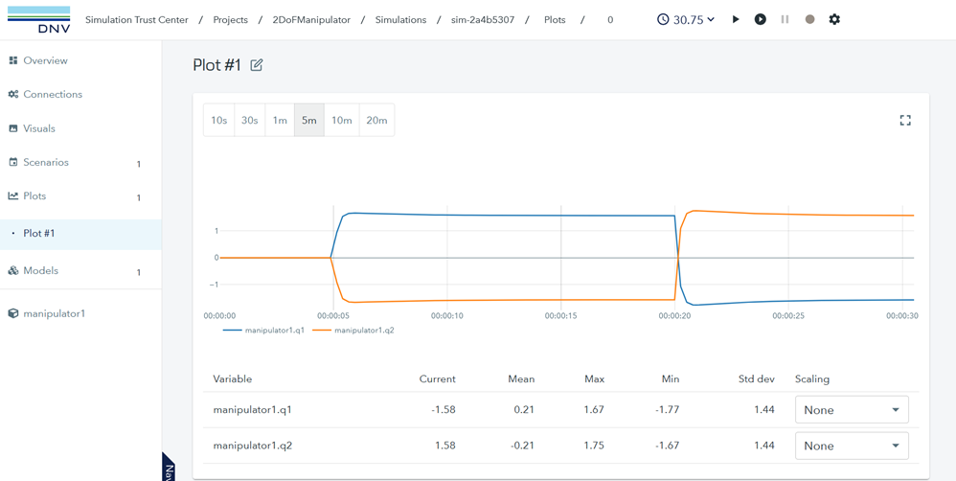Expand the collapsed Nav tab
This screenshot has height=481, width=956.
tap(169, 469)
